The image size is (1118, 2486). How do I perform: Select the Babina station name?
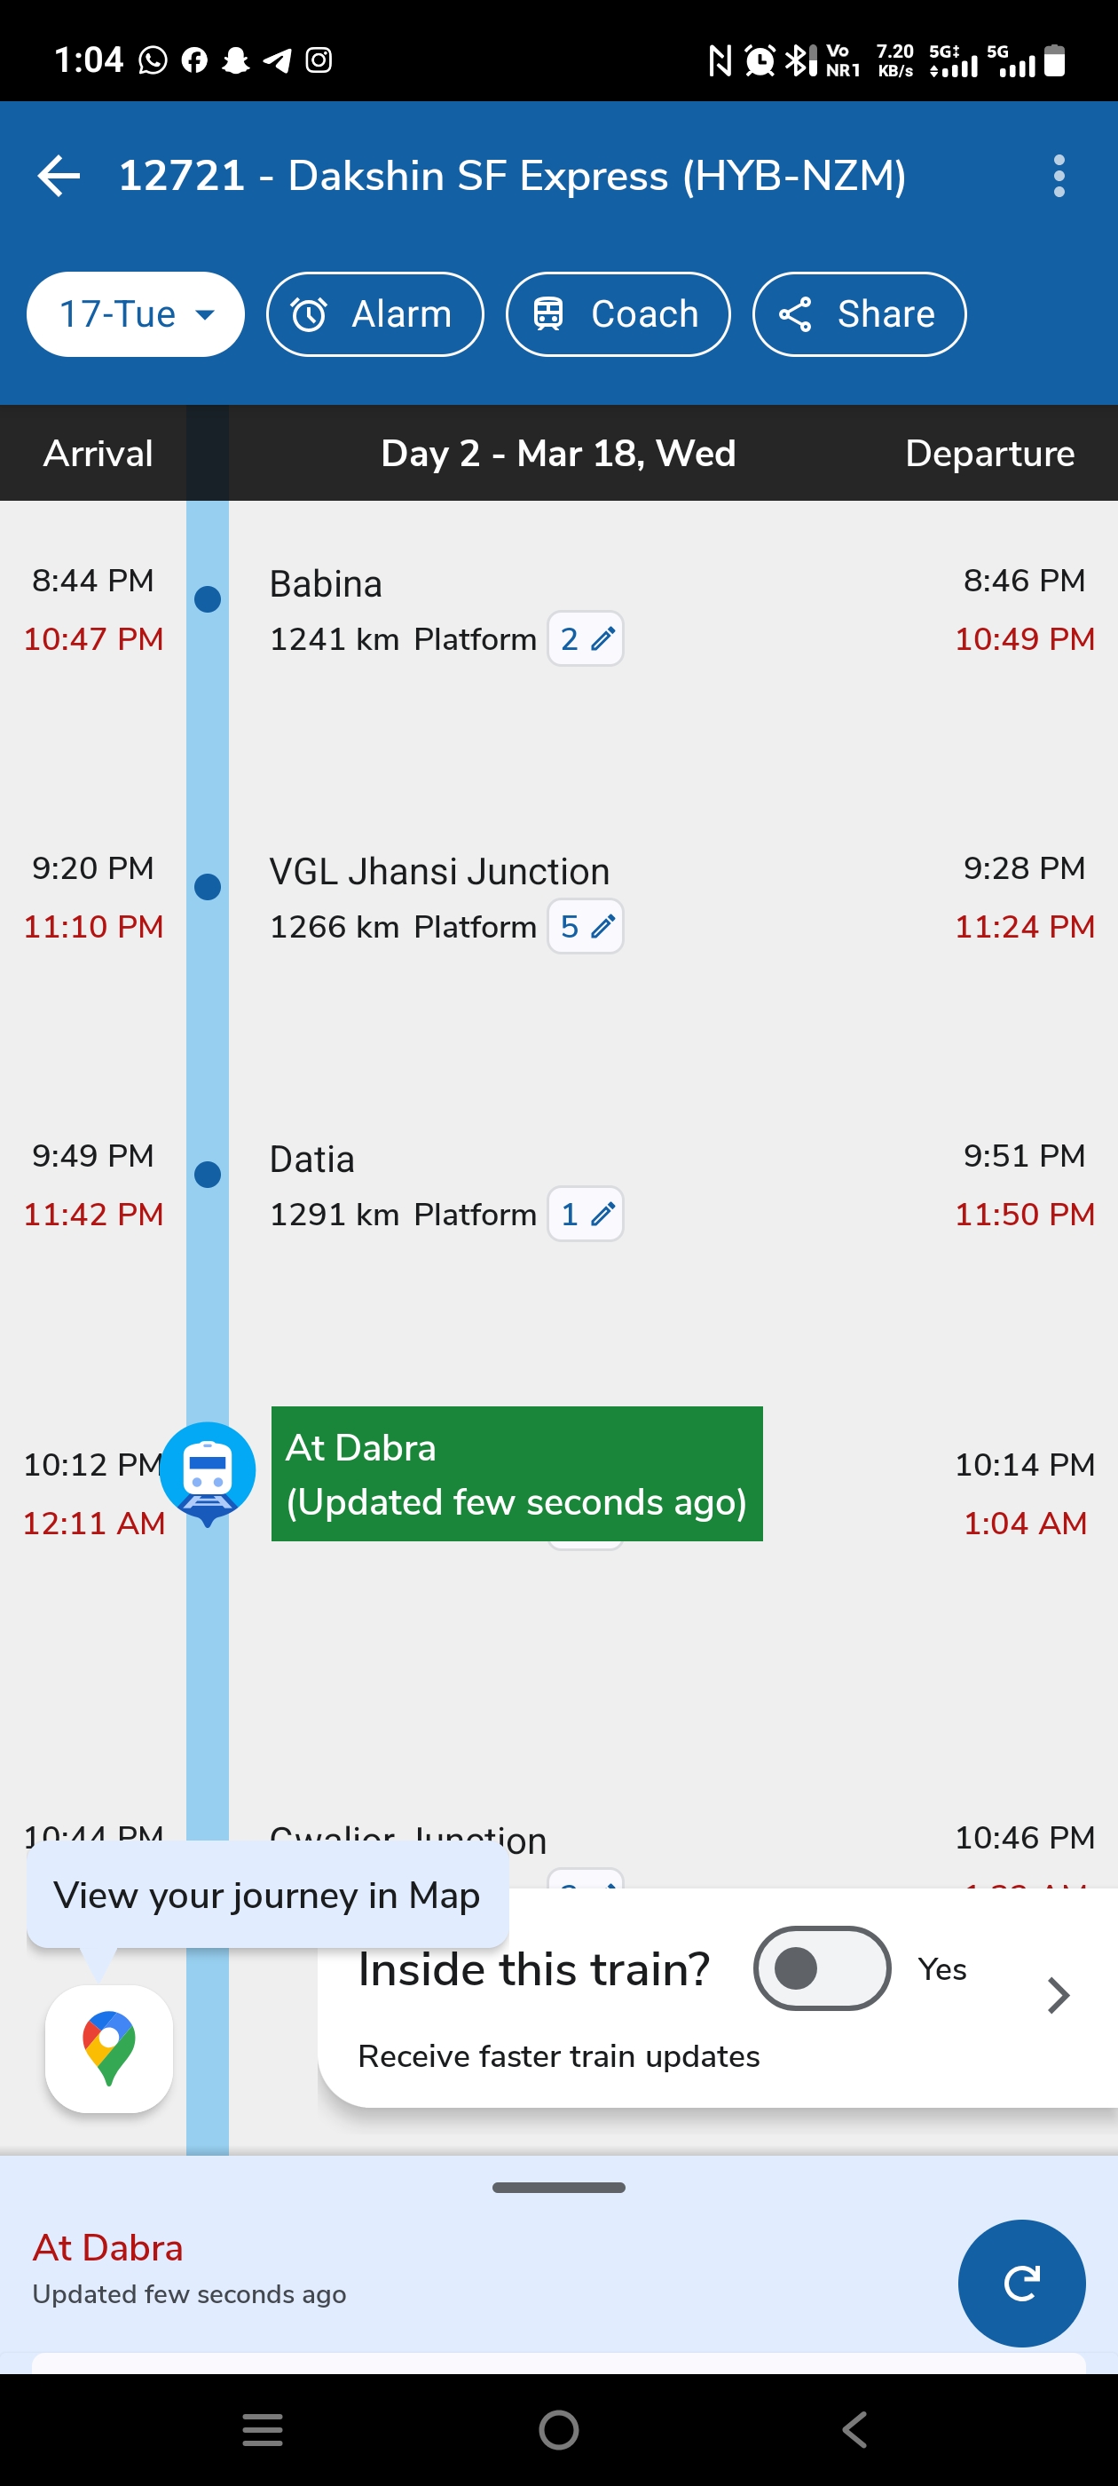point(325,584)
